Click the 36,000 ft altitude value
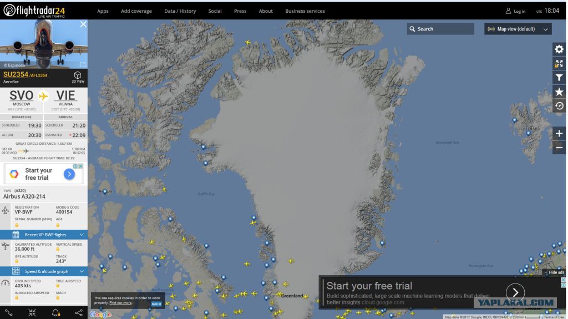 [x=24, y=249]
